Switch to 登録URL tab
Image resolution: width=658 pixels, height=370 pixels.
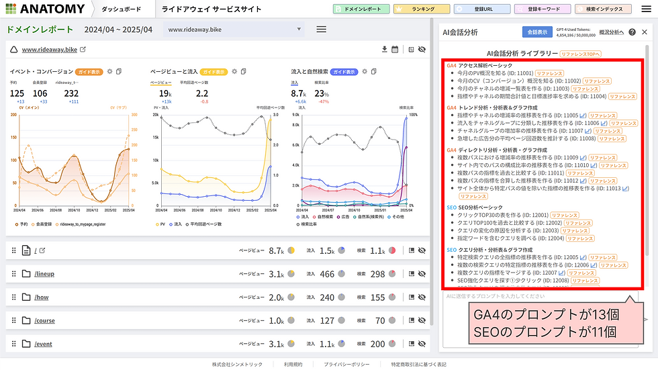[x=482, y=9]
